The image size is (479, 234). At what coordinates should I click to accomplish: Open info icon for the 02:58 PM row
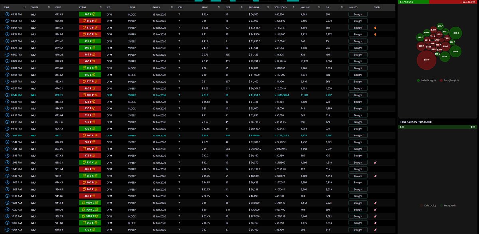[x=7, y=75]
